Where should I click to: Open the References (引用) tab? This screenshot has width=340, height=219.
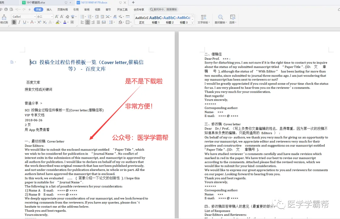pyautogui.click(x=76, y=9)
